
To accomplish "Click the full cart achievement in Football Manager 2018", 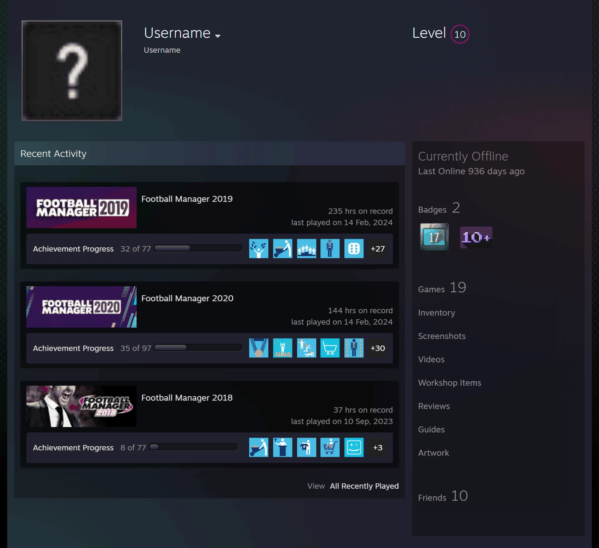I will (330, 447).
